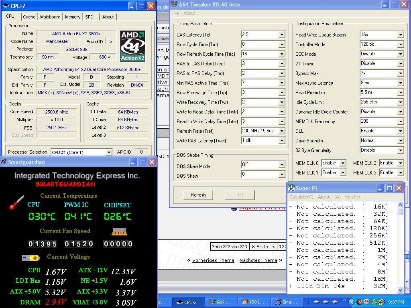411x308 pixels.
Task: Open the Help(H) menu in Super PI
Action: pyautogui.click(x=352, y=197)
